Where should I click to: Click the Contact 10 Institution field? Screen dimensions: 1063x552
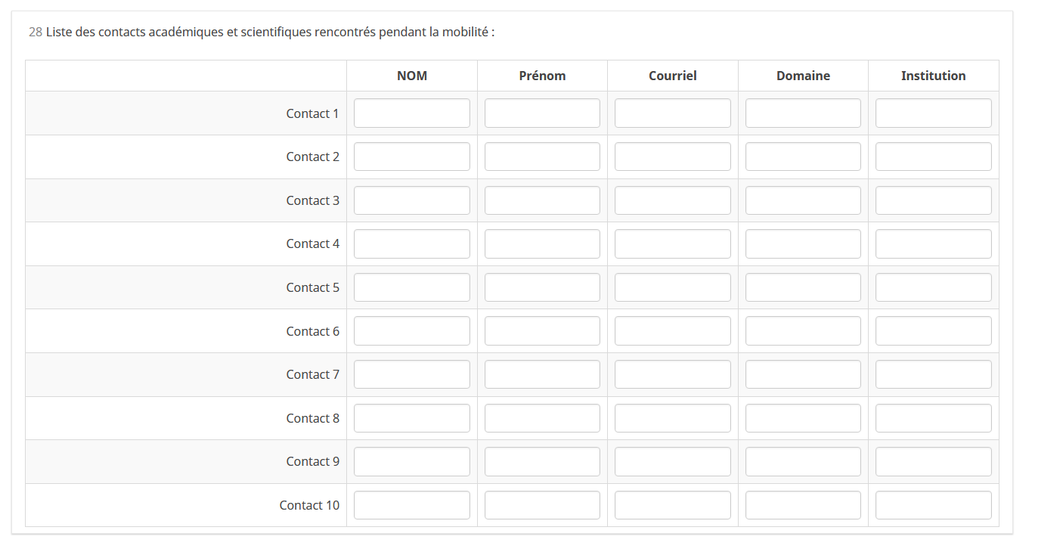pos(933,505)
